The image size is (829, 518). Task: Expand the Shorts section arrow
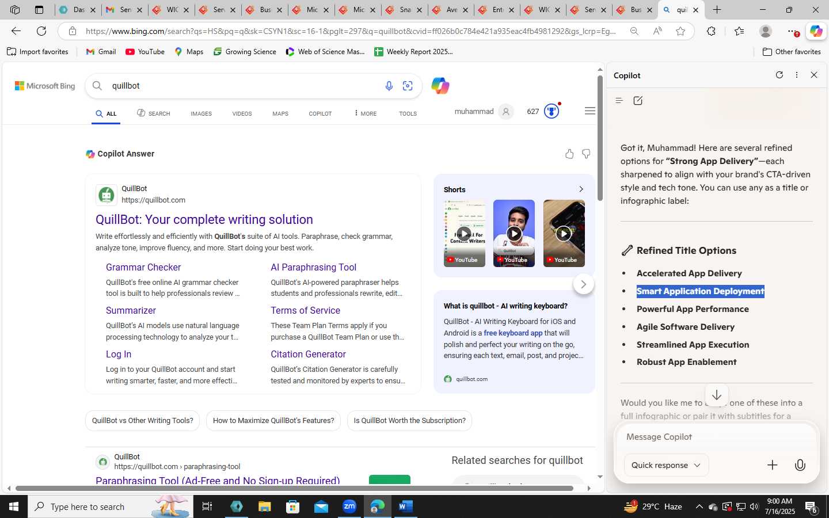(581, 189)
